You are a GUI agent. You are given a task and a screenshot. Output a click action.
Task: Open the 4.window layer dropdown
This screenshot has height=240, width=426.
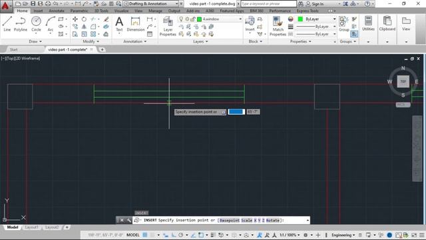pyautogui.click(x=210, y=19)
